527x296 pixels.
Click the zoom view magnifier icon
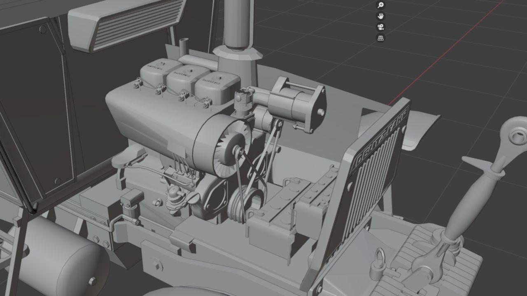point(381,5)
